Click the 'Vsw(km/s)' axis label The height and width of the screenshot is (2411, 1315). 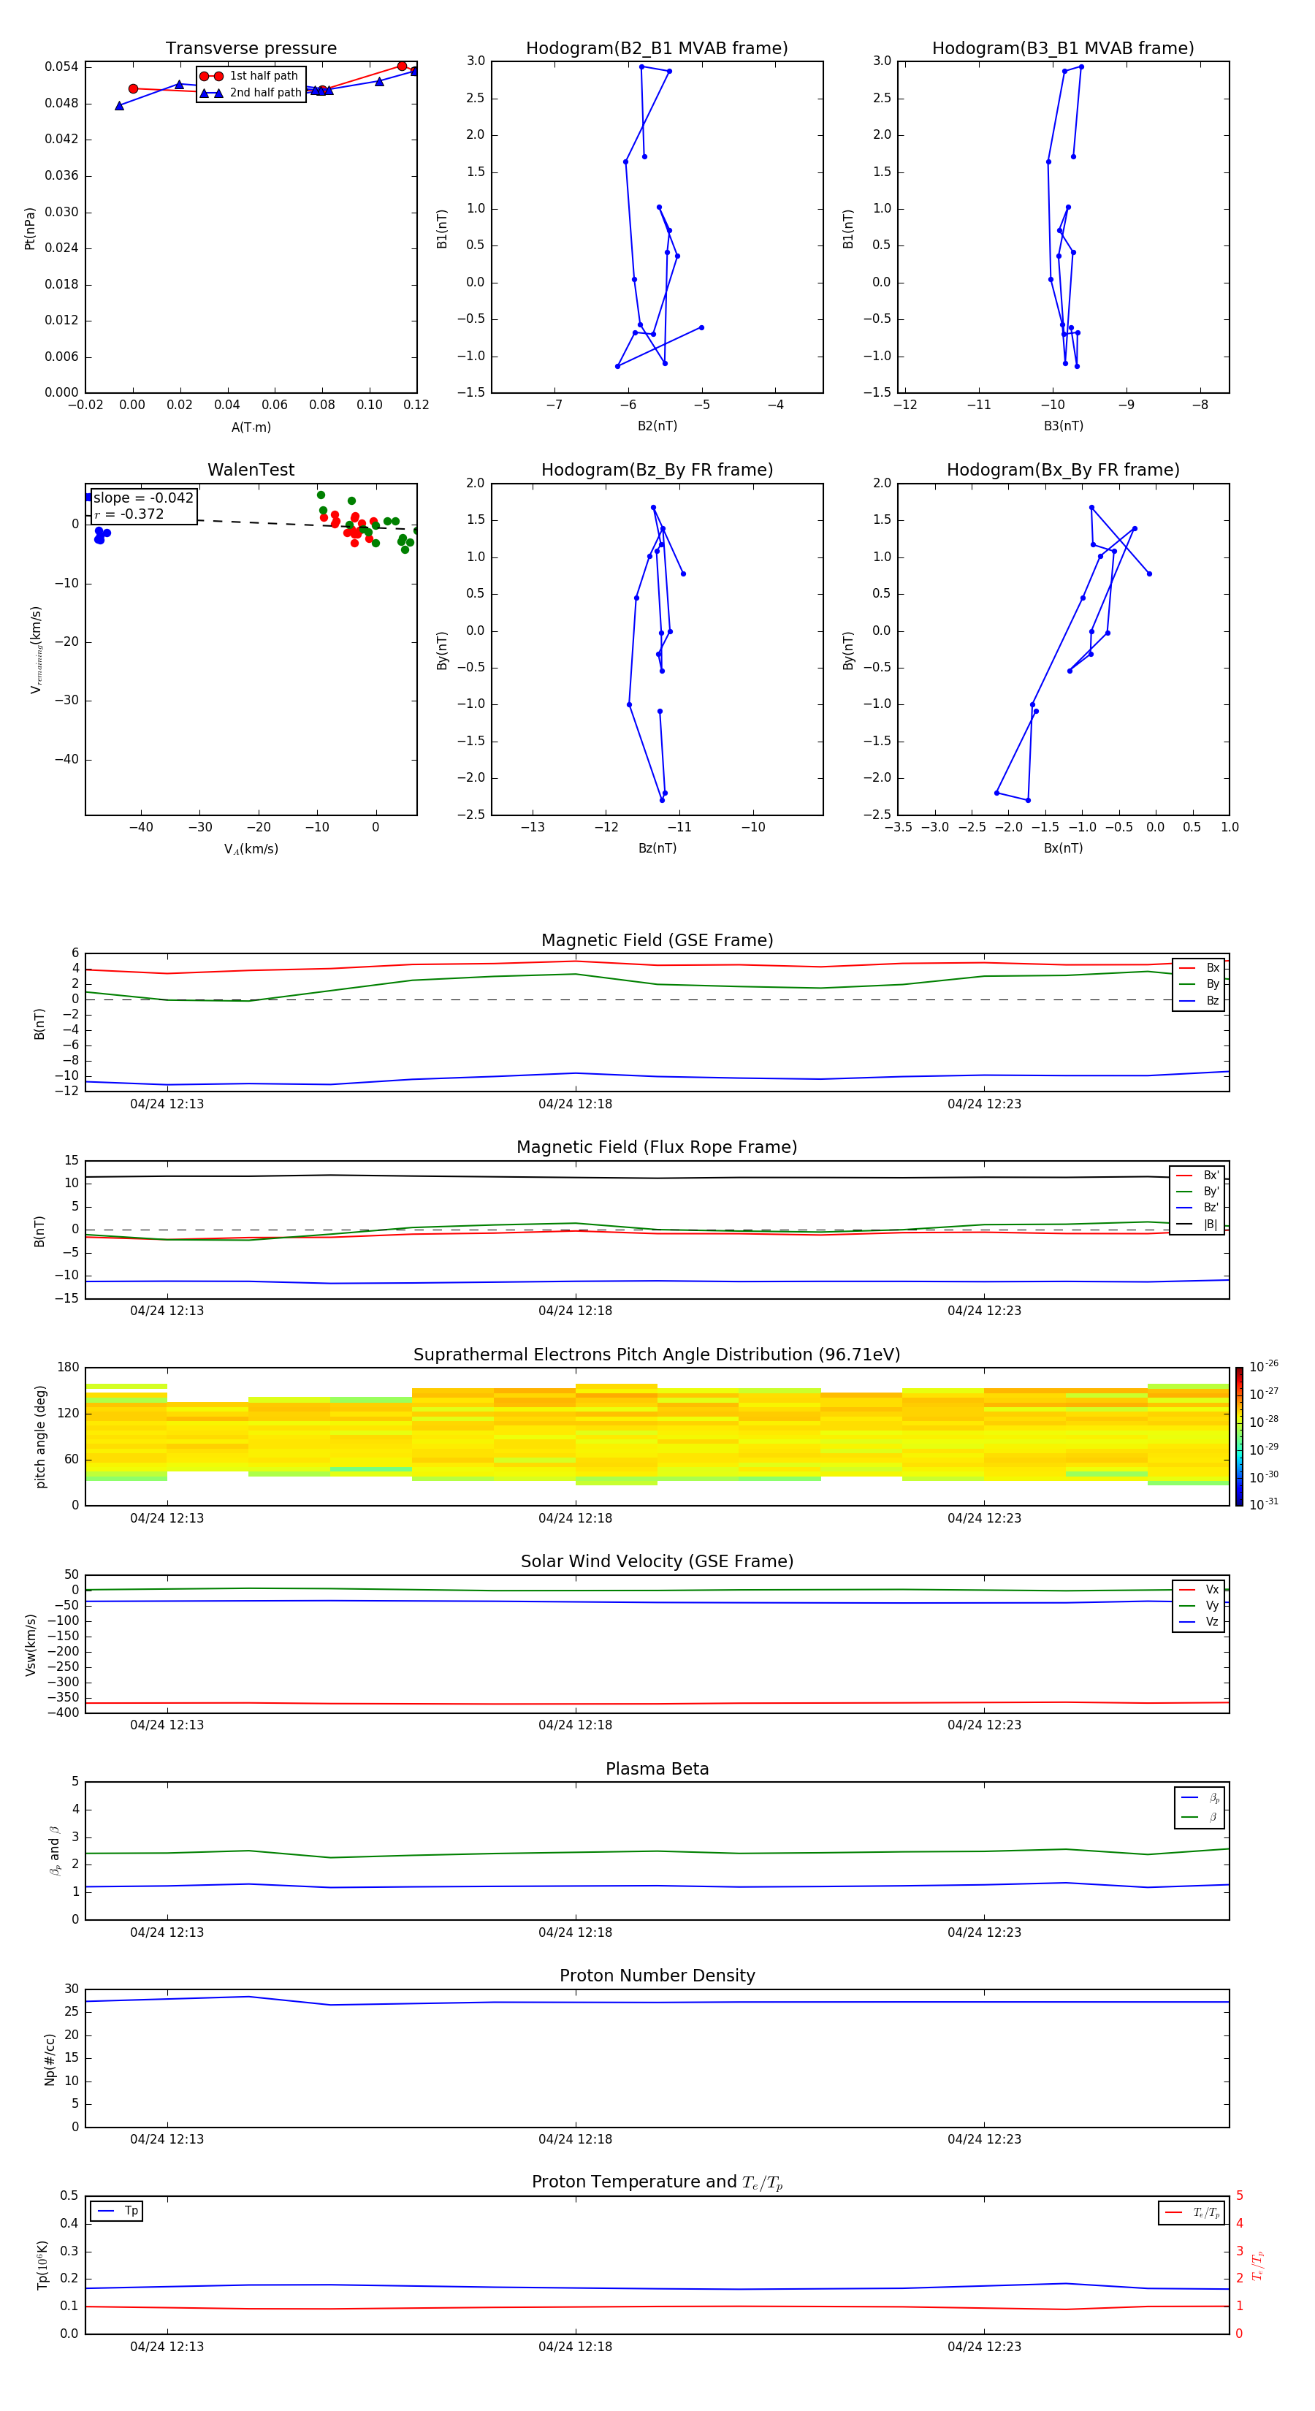[31, 1645]
